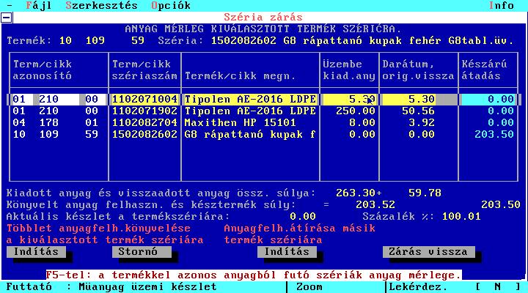This screenshot has height=293, width=528.
Task: Click the 203.52 booked material value
Action: [375, 205]
